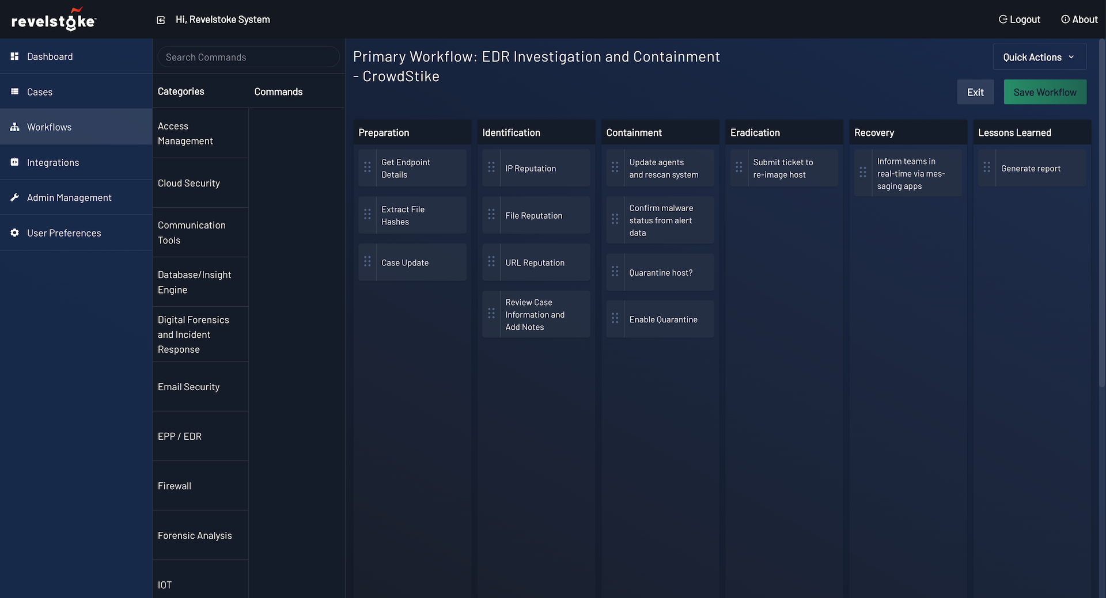Click drag handle on Quarantine host? card
This screenshot has width=1106, height=598.
click(615, 272)
